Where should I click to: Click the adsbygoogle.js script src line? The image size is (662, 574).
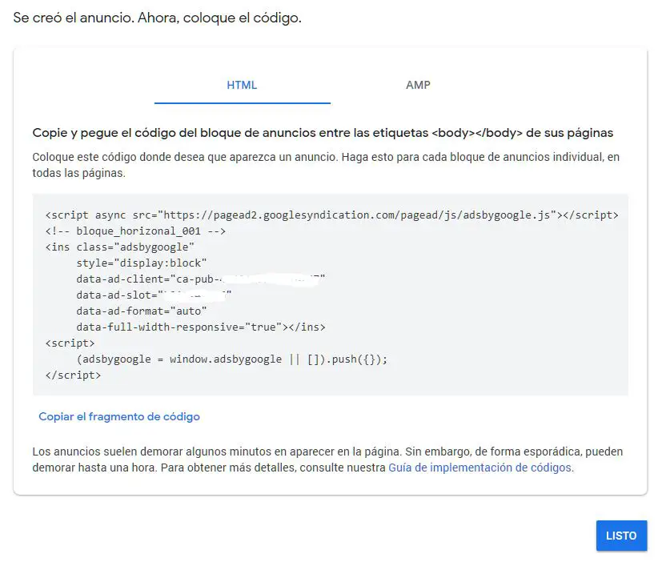[x=332, y=215]
